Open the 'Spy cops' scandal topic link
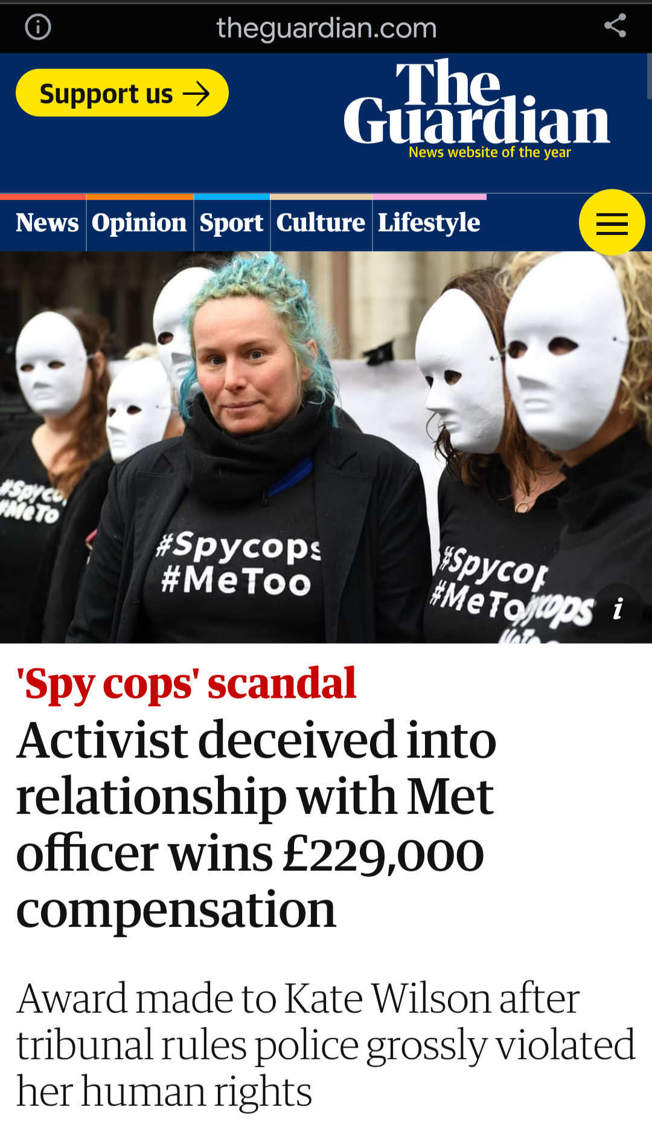The width and height of the screenshot is (652, 1127). coord(186,685)
